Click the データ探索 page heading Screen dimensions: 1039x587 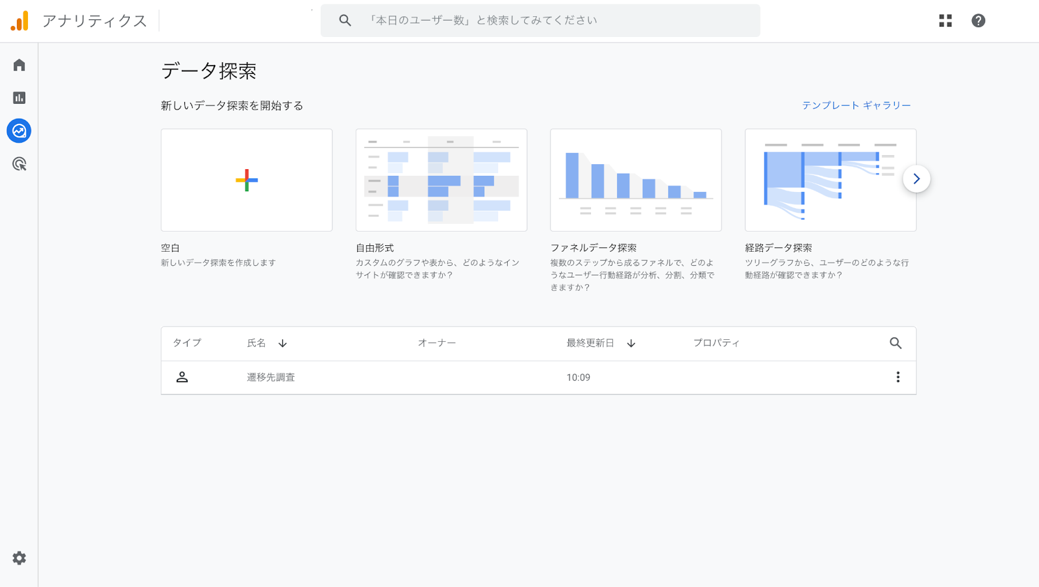tap(209, 71)
